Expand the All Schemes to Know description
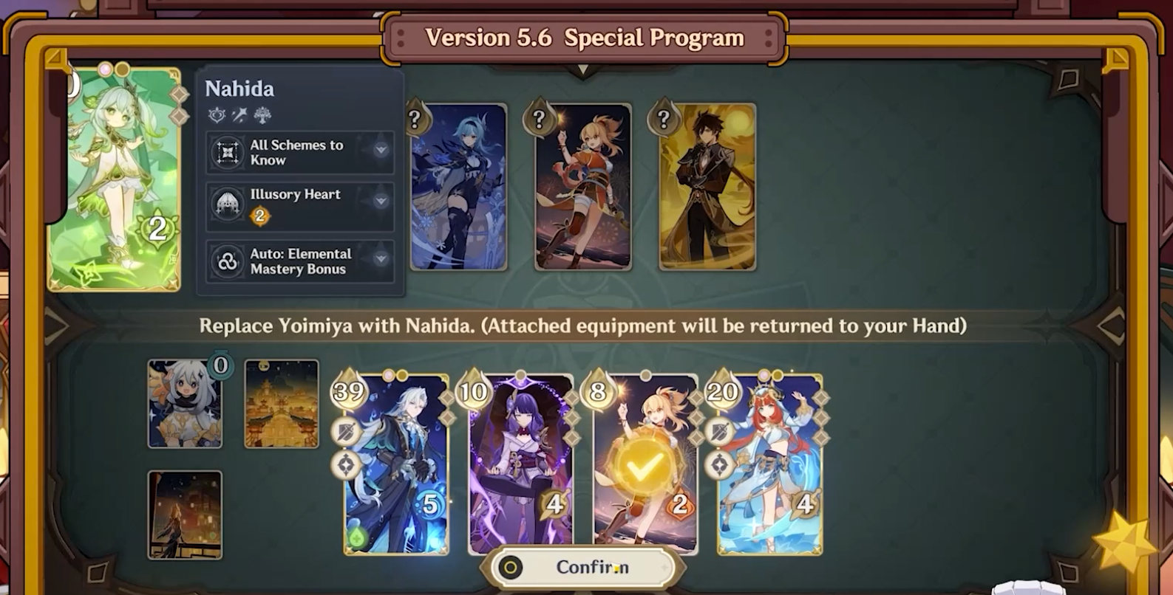Image resolution: width=1173 pixels, height=595 pixels. (x=381, y=150)
